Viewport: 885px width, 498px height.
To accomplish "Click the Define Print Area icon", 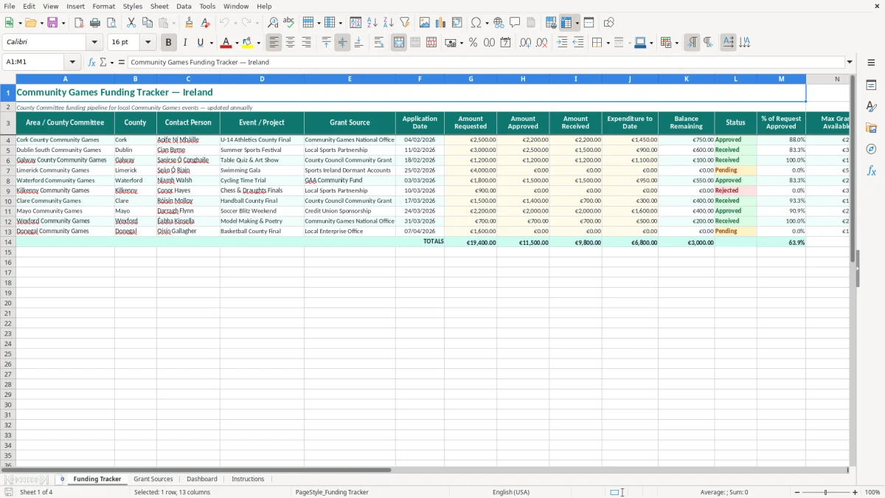I will pos(551,23).
